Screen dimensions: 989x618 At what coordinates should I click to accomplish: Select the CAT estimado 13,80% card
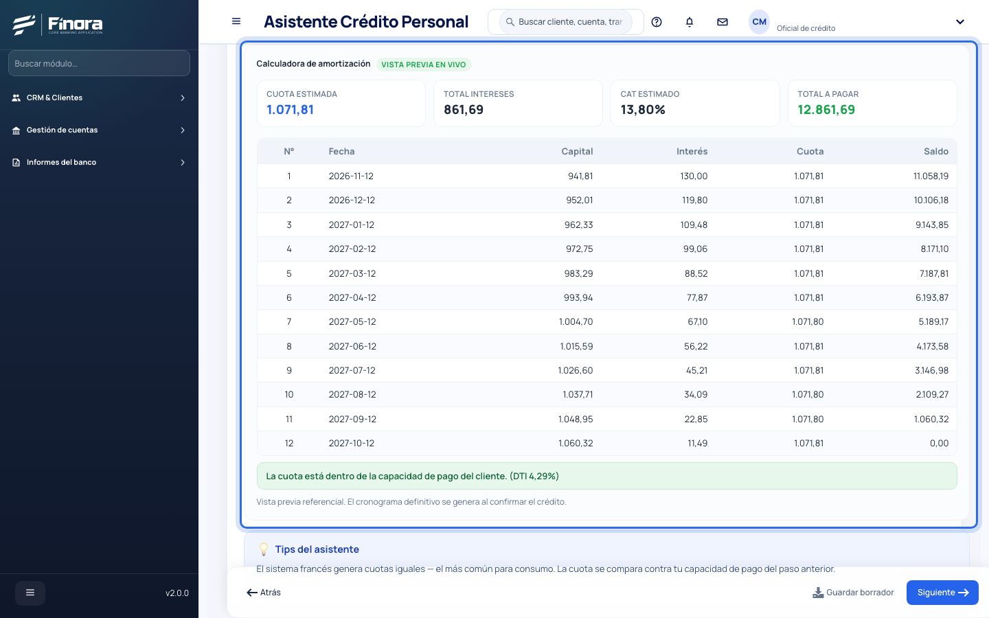695,104
